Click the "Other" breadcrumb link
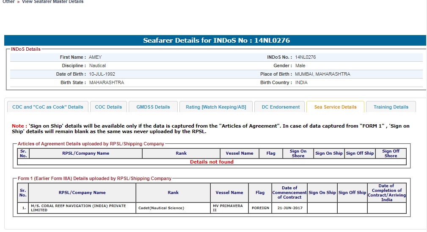 8,2
